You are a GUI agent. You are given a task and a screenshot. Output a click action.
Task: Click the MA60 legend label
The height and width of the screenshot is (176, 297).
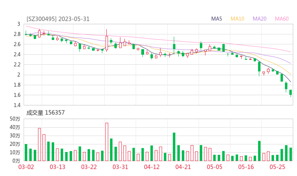[x=282, y=19]
